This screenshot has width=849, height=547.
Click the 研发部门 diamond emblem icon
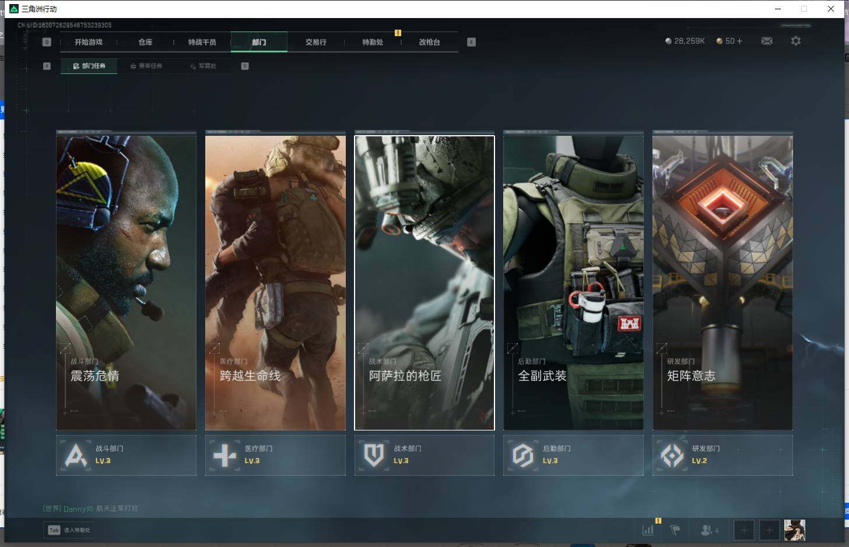point(672,456)
